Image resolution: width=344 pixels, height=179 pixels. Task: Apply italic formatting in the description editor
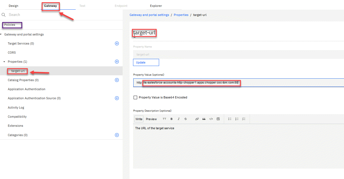click(x=179, y=119)
